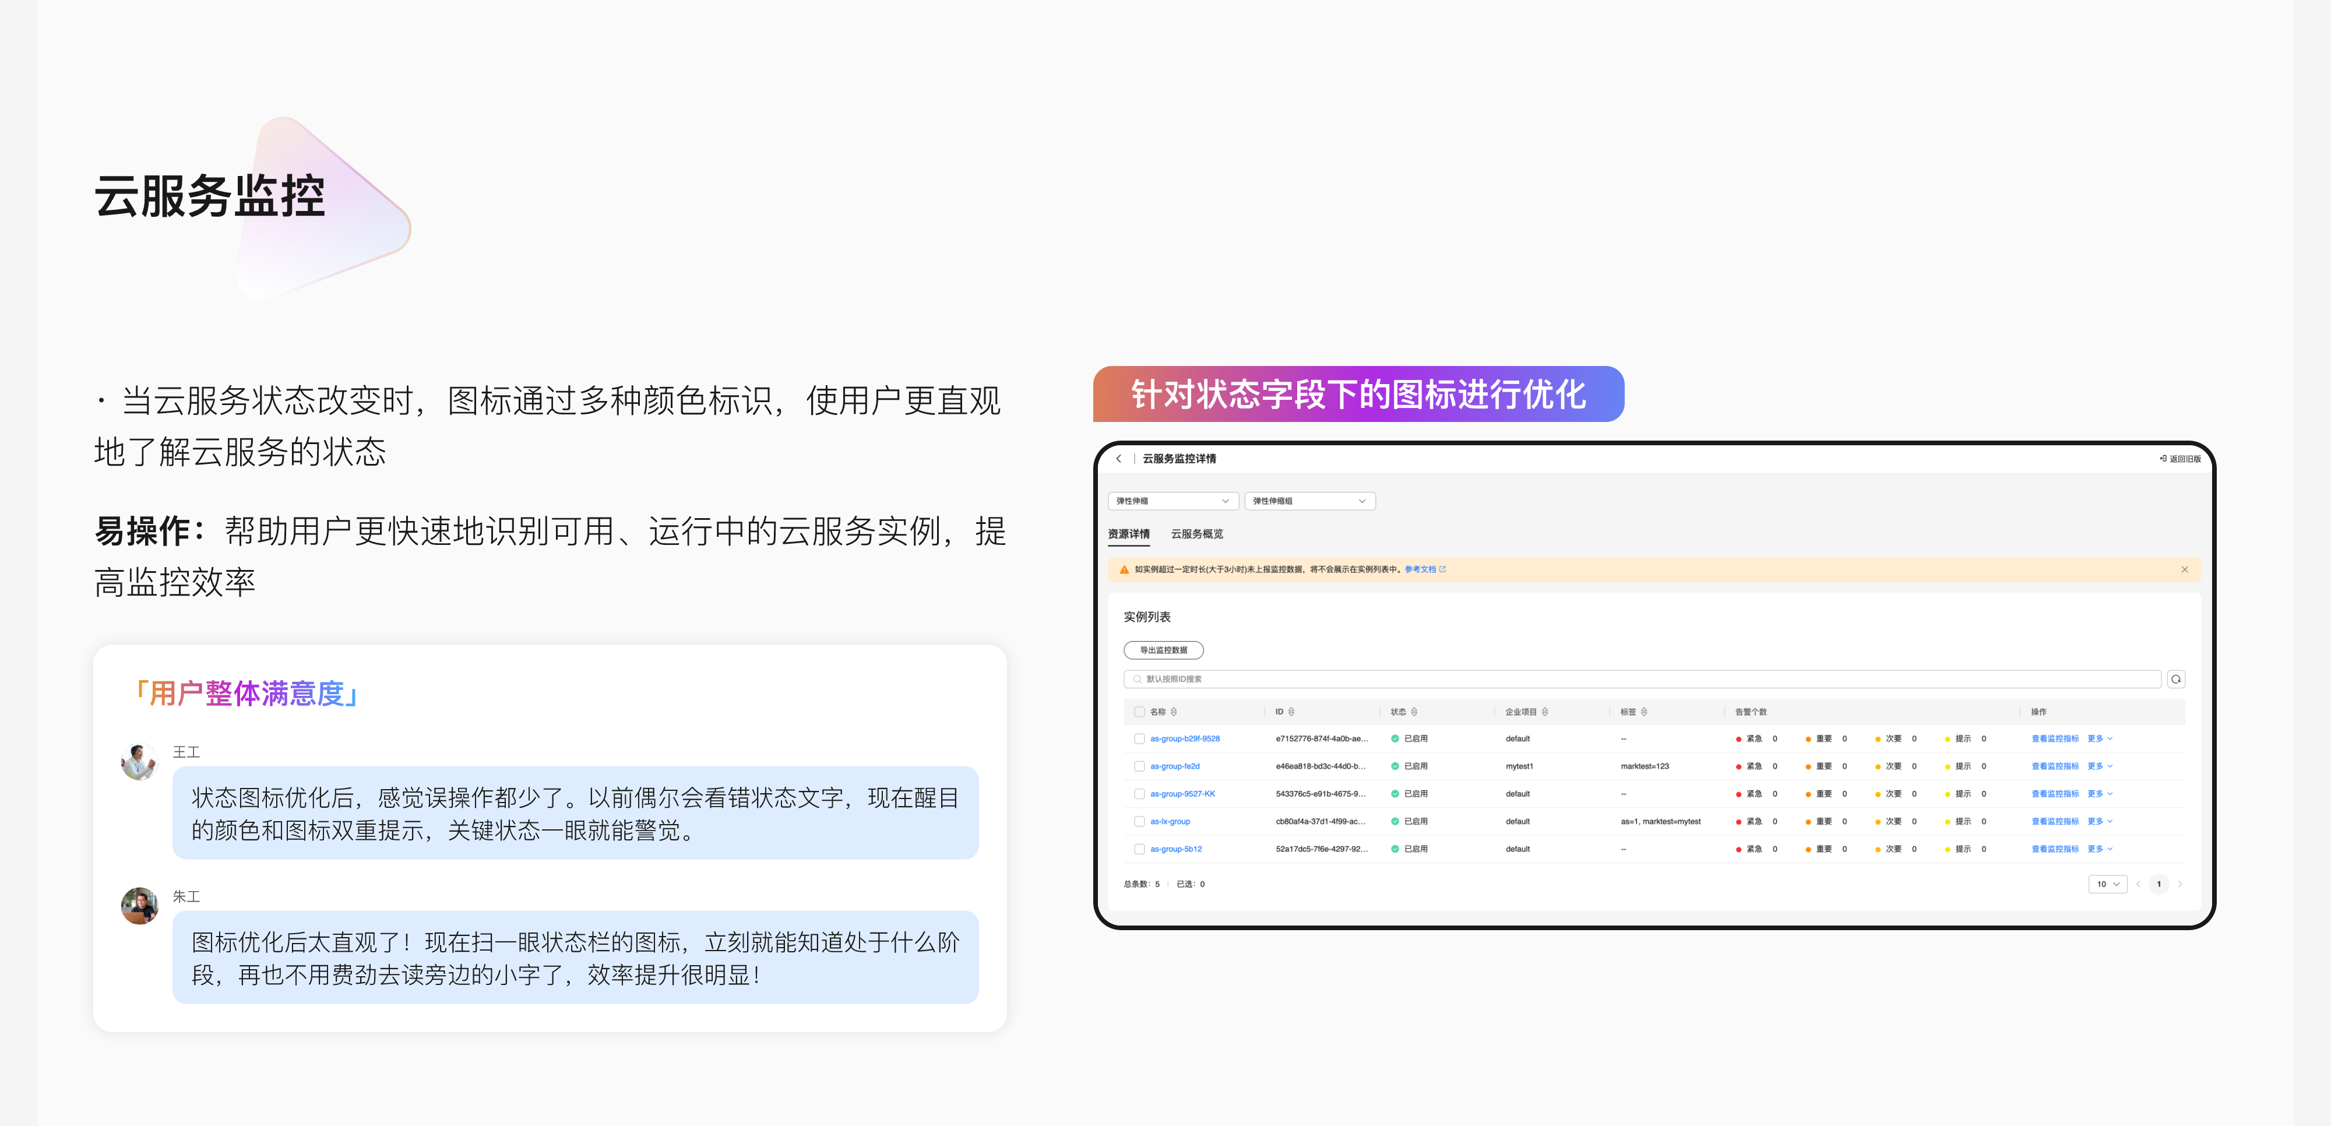Image resolution: width=2331 pixels, height=1126 pixels.
Task: Click the refresh icon next to search bar
Action: point(2175,679)
